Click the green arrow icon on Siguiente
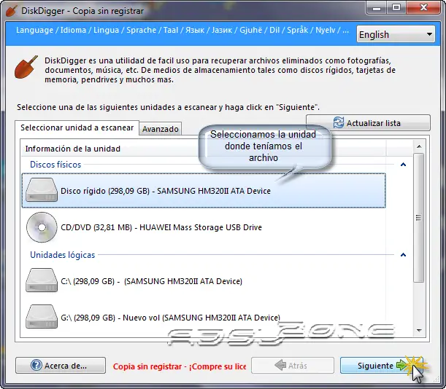 click(401, 365)
